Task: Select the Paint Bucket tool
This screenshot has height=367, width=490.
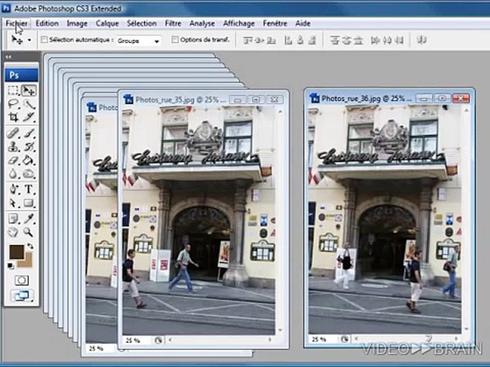Action: [x=28, y=160]
